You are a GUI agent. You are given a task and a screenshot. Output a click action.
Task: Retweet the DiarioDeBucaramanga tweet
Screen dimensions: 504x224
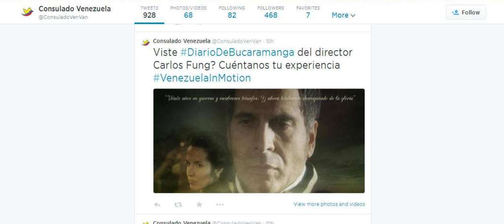tap(178, 204)
